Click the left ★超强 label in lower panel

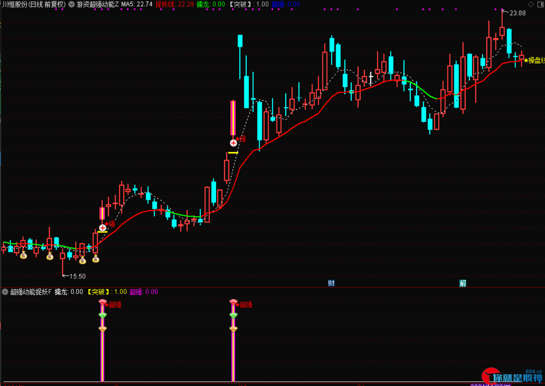(113, 305)
